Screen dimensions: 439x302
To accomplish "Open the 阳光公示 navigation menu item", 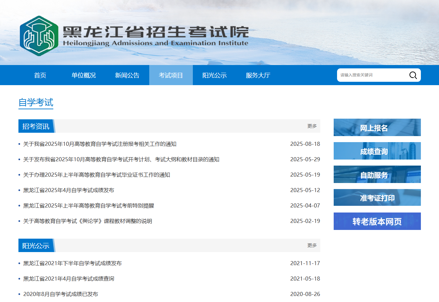I will click(215, 75).
